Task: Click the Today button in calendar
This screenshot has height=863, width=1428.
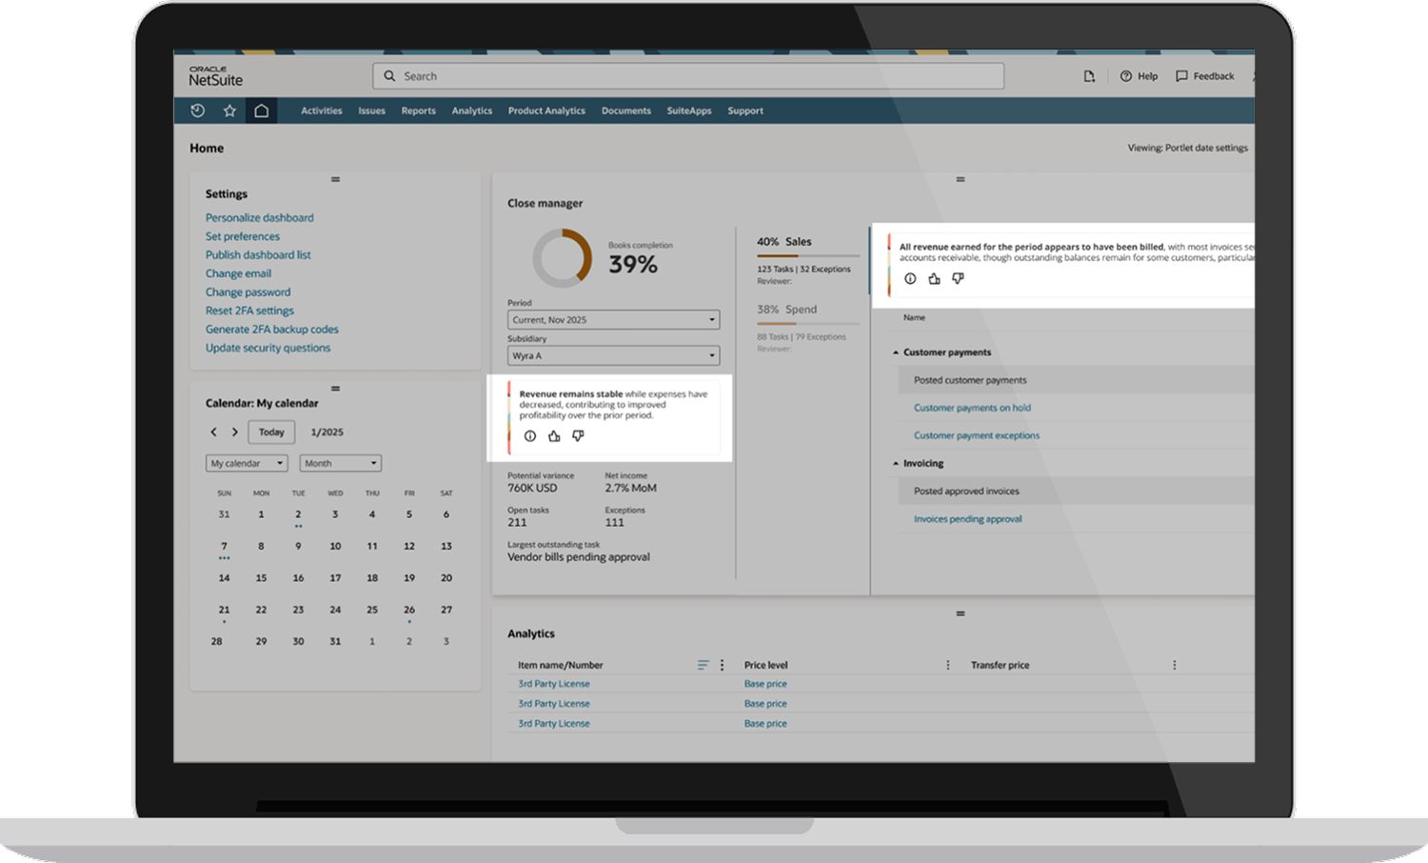Action: pos(271,432)
